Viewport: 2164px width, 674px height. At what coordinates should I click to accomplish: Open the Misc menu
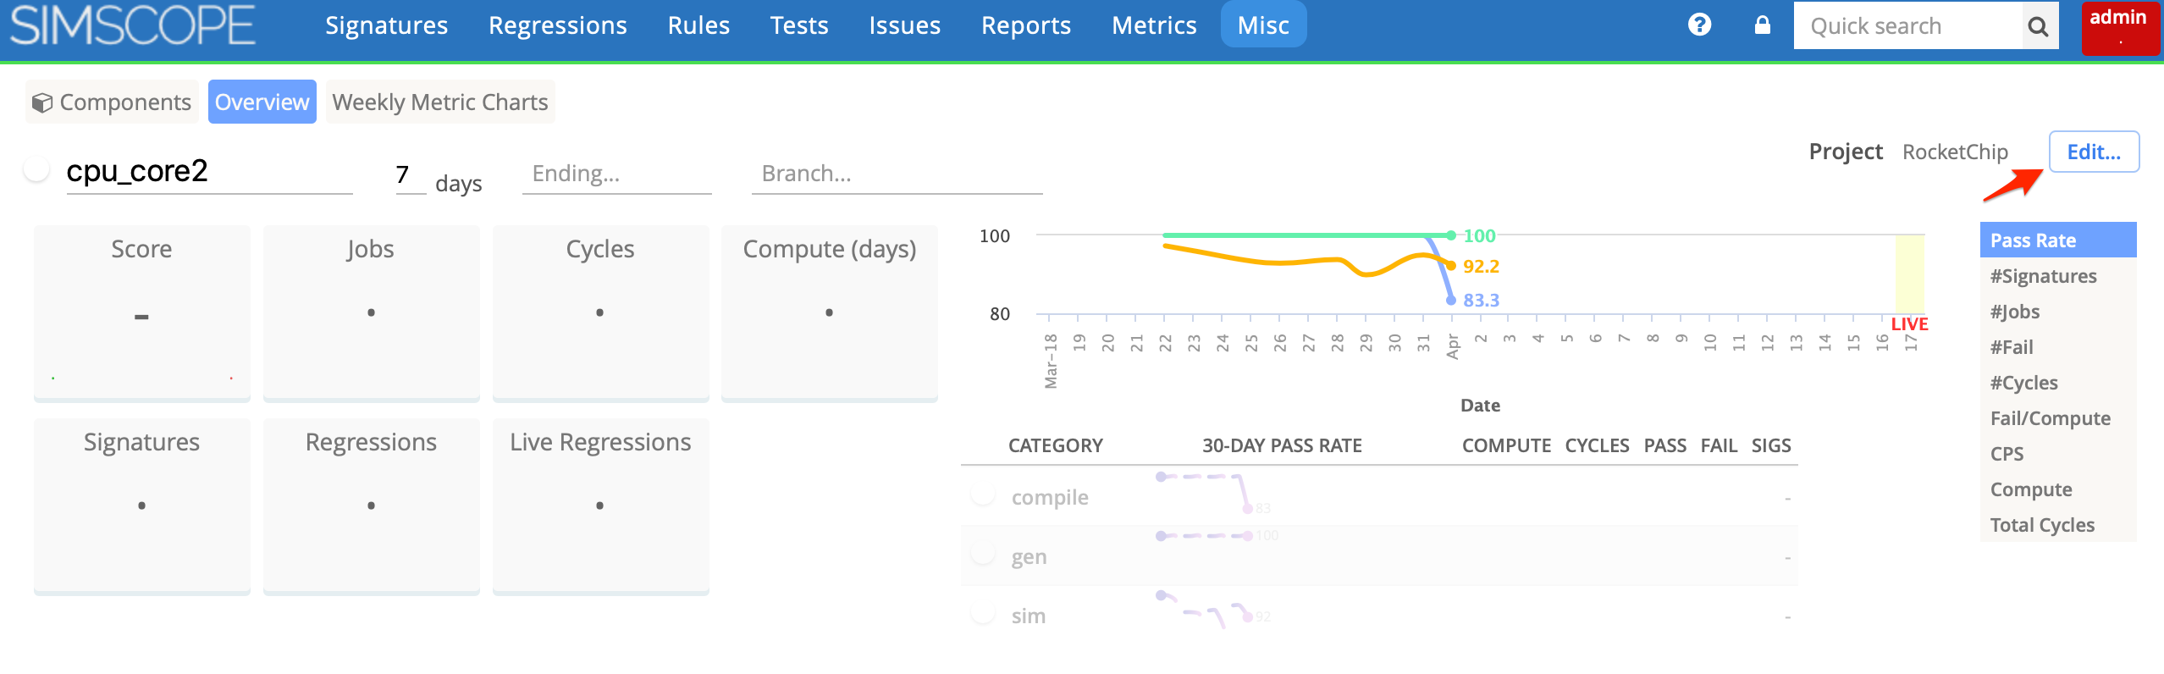(1263, 25)
